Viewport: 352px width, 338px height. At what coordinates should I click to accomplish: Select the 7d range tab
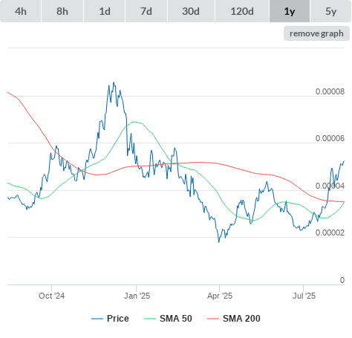(146, 11)
